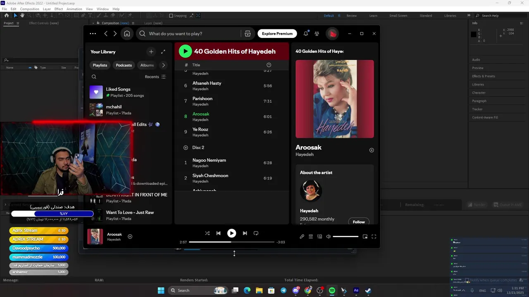Open Steam from taskbar
This screenshot has width=529, height=297.
click(368, 290)
